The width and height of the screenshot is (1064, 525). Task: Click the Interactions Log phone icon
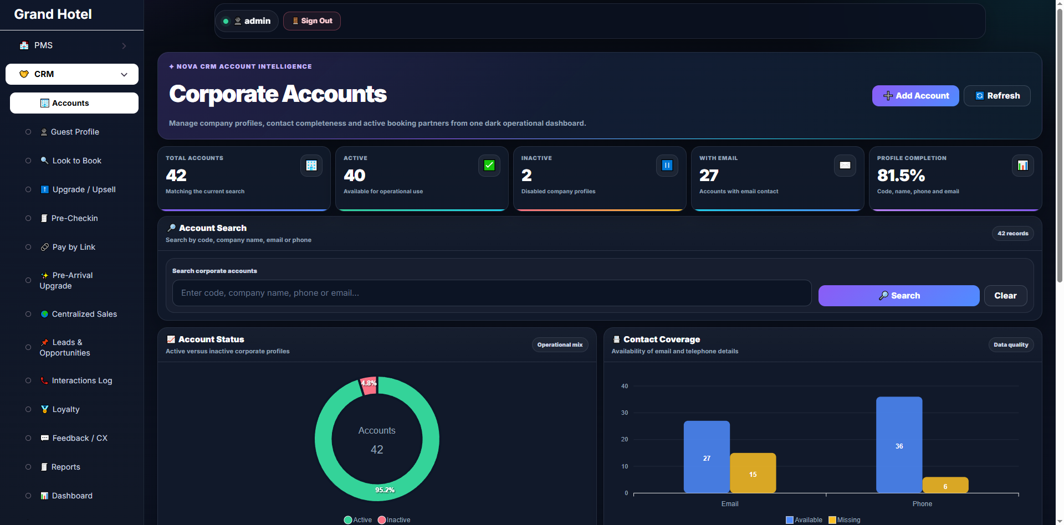coord(44,380)
